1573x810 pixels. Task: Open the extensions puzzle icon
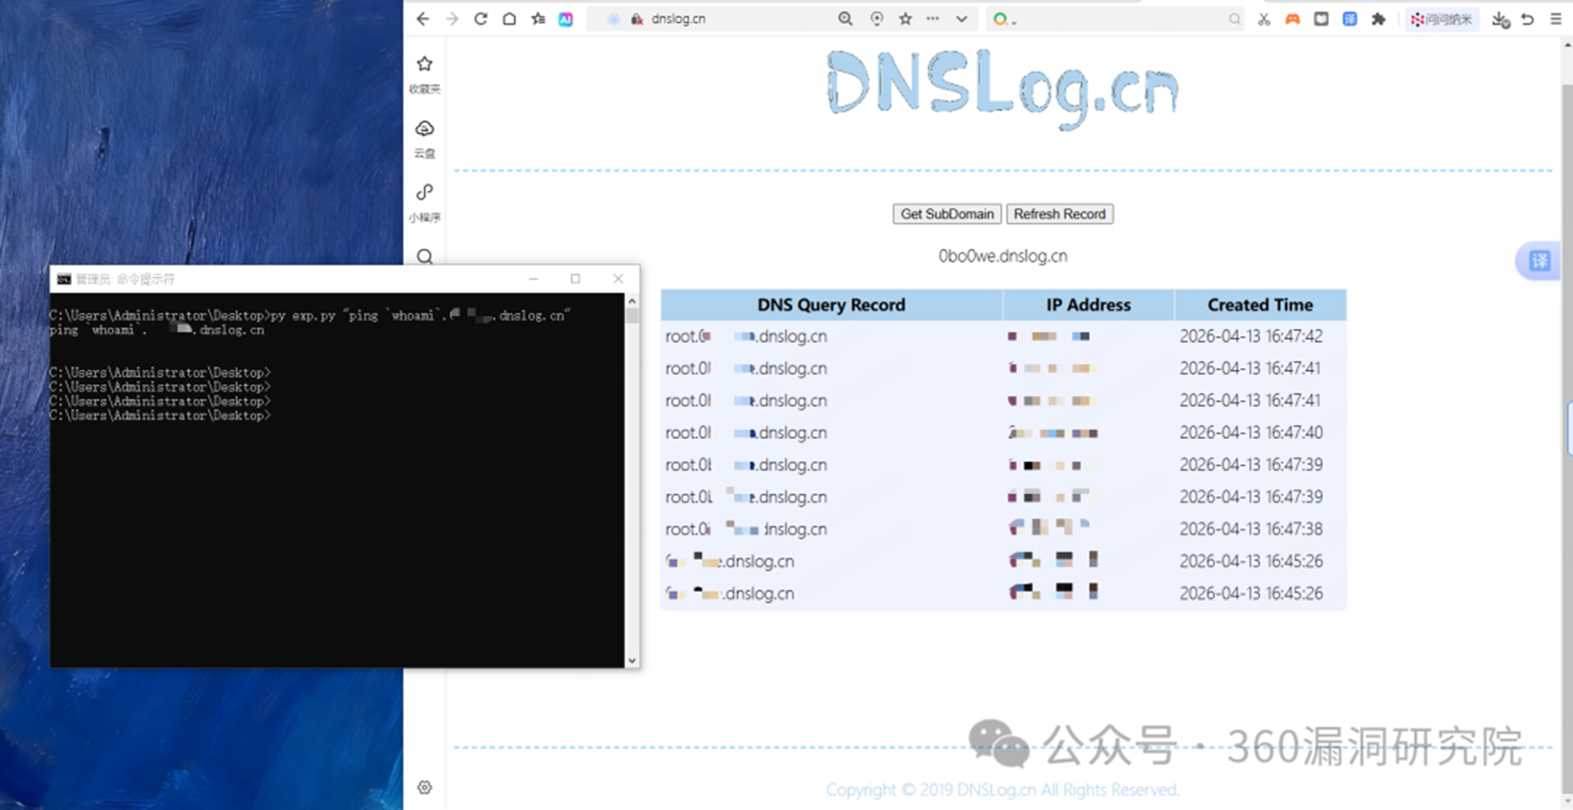pyautogui.click(x=1379, y=19)
